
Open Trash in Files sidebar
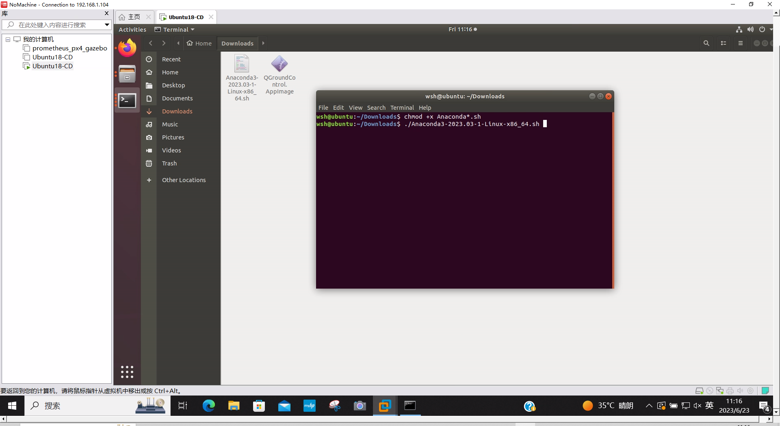pyautogui.click(x=181, y=163)
